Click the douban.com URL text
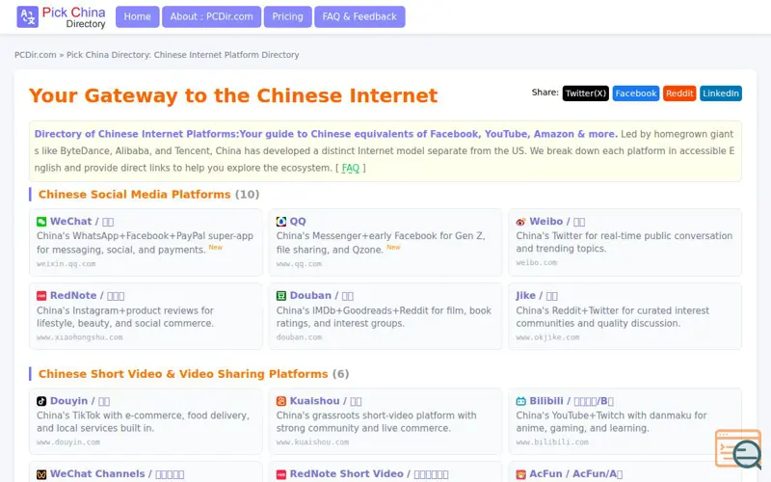 (299, 337)
